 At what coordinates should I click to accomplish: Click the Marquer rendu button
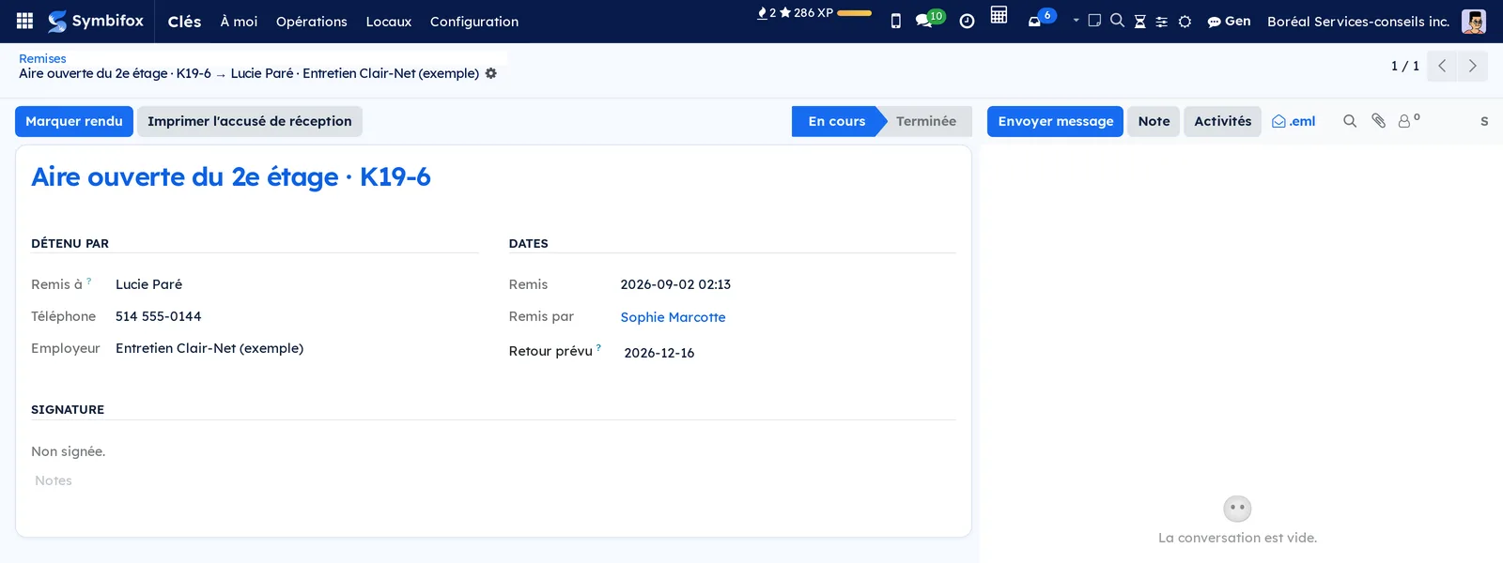pyautogui.click(x=74, y=121)
